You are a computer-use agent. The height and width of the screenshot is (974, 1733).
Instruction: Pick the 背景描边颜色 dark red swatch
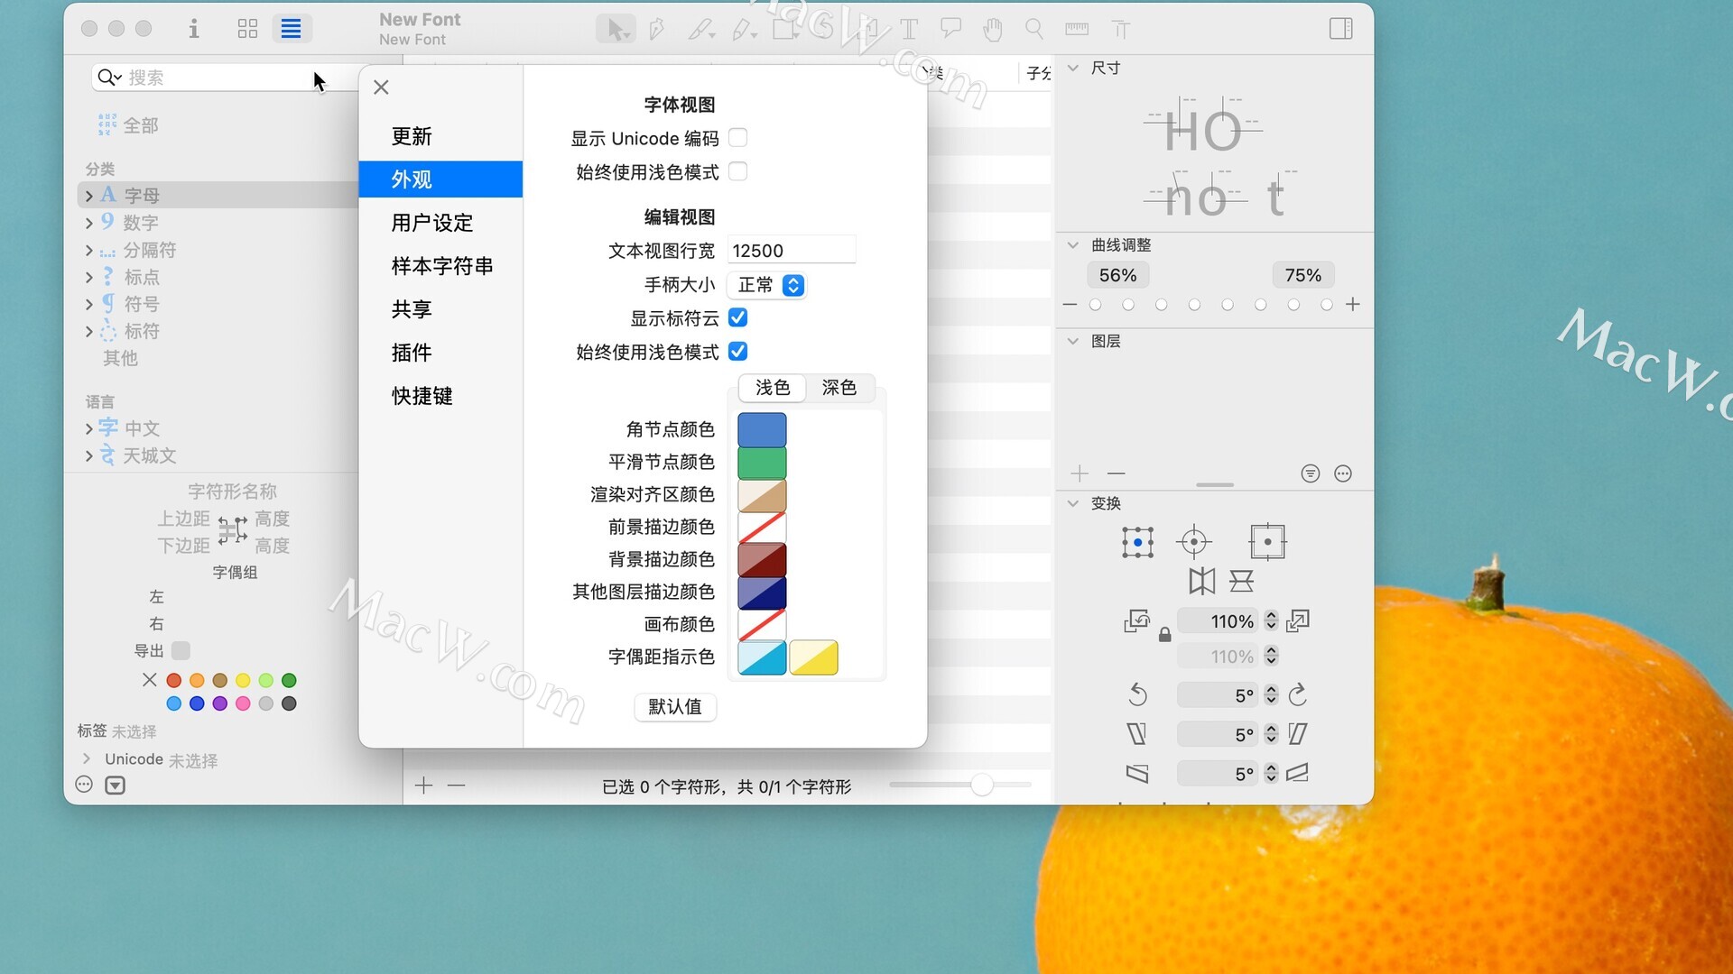(762, 560)
